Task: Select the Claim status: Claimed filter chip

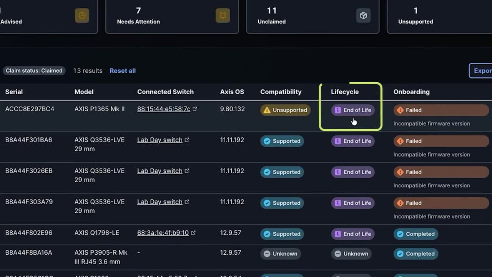Action: click(34, 71)
